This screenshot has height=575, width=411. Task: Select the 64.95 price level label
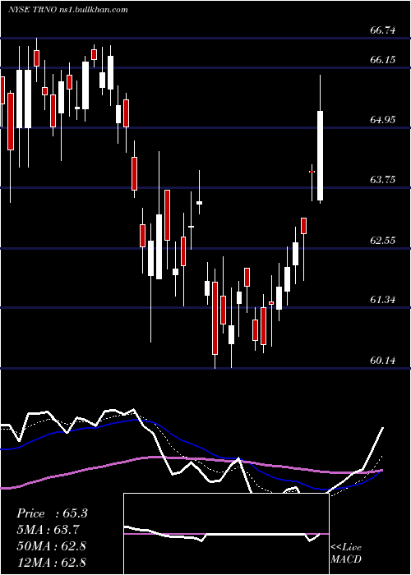383,120
